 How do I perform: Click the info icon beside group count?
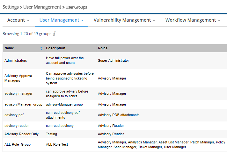click(x=54, y=34)
